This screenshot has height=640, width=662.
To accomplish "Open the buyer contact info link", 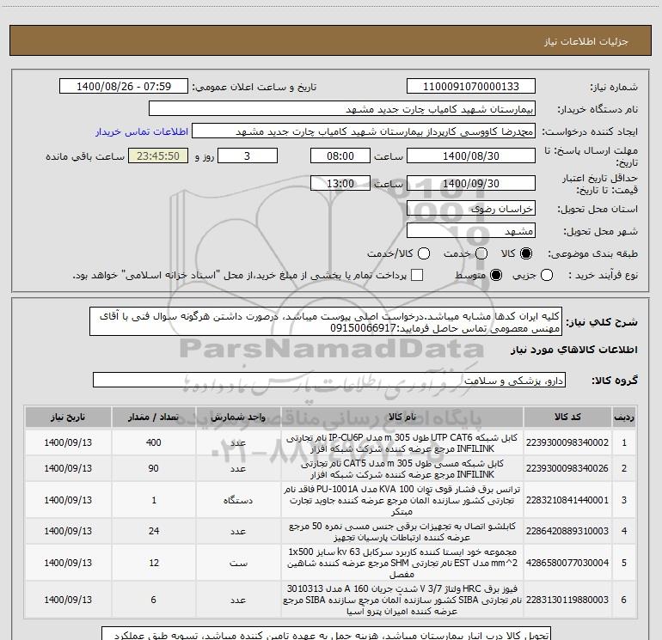I will 142,131.
